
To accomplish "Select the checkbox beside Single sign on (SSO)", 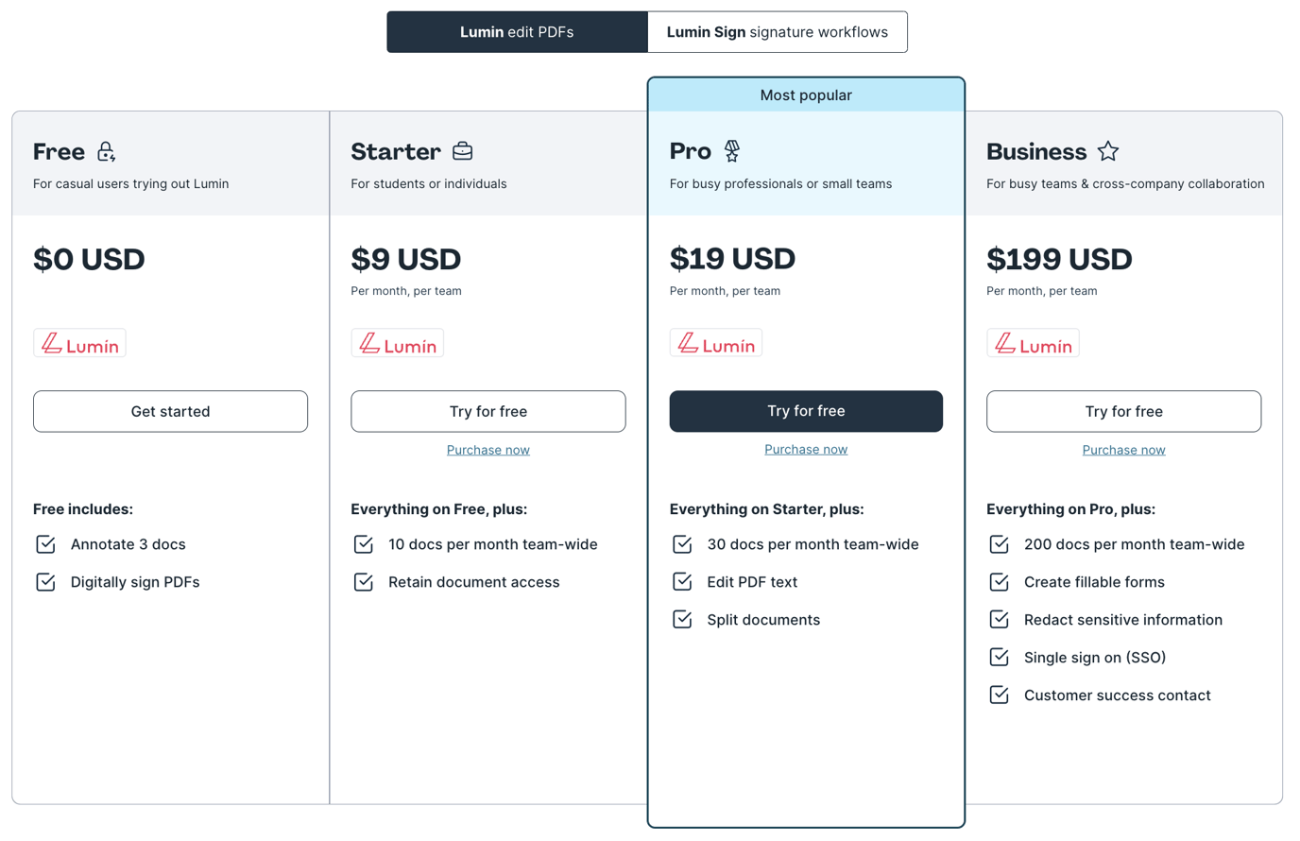I will pyautogui.click(x=999, y=657).
